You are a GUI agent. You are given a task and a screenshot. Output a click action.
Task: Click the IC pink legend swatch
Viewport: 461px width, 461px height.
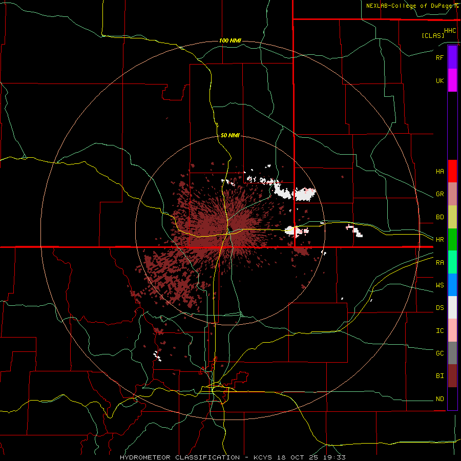[x=452, y=330]
